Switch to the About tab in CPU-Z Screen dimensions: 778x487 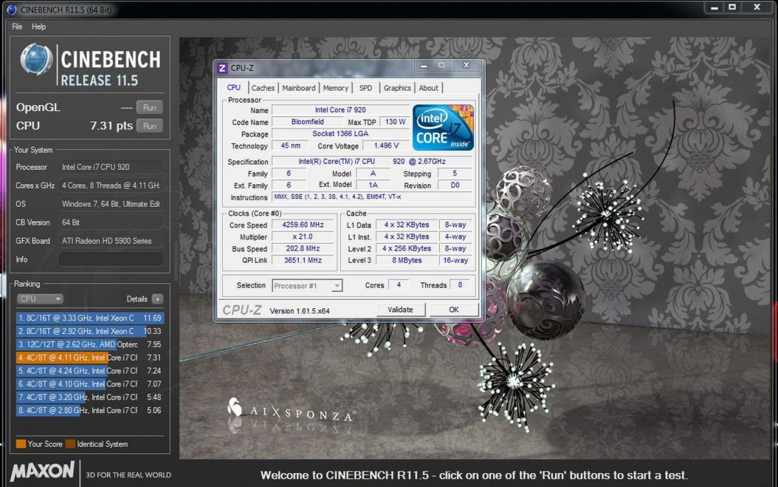[429, 88]
